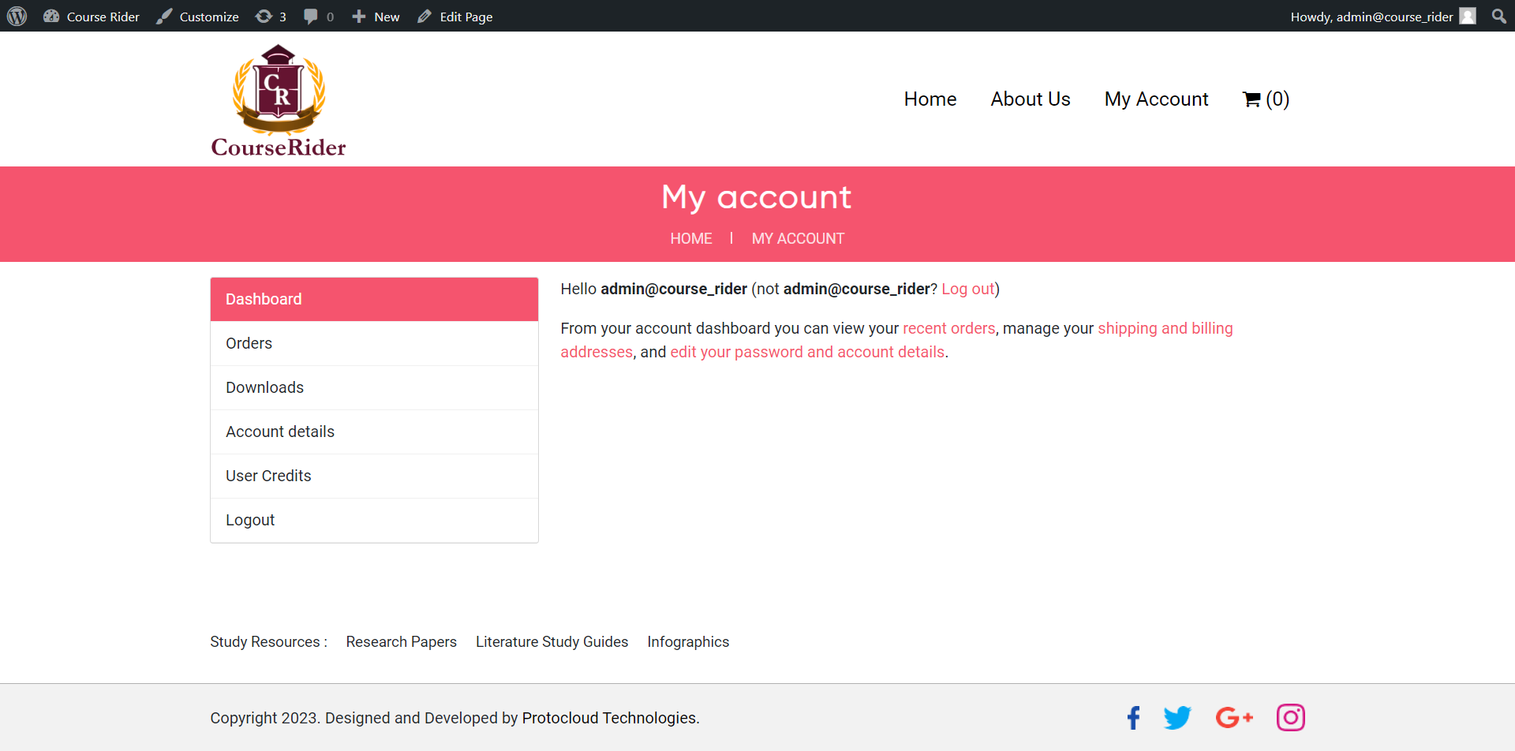Open the Twitter social icon
The width and height of the screenshot is (1515, 751).
tap(1177, 718)
